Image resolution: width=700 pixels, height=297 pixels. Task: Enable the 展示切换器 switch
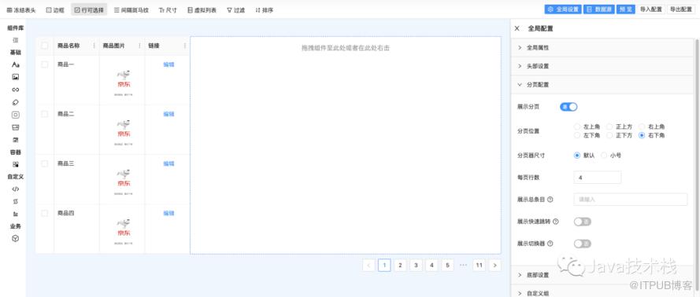[582, 244]
